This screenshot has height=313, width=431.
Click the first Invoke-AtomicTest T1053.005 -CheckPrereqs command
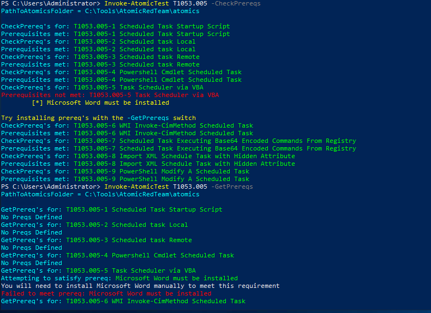182,4
